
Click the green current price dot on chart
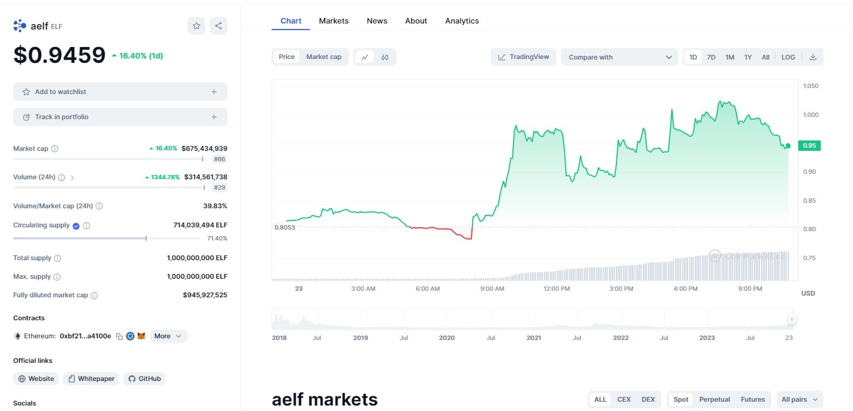[x=788, y=146]
